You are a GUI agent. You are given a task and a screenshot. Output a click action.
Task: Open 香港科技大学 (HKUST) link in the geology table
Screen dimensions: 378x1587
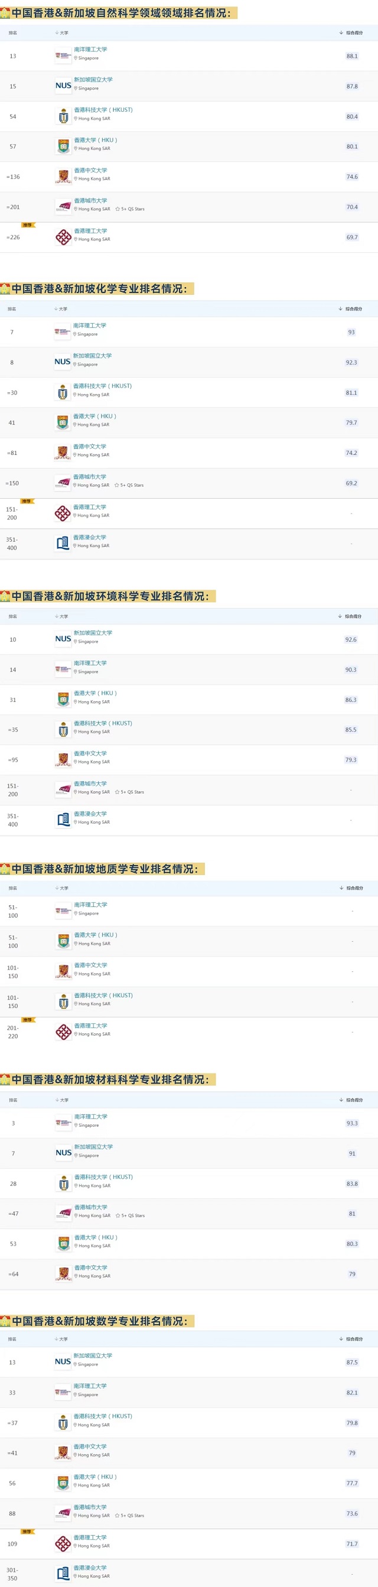coord(103,995)
